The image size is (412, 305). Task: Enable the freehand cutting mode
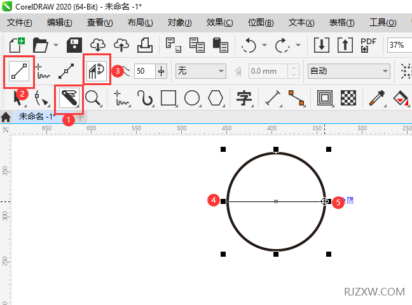click(x=43, y=71)
